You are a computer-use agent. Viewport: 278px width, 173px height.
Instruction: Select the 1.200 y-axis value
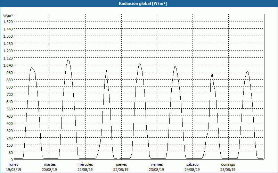(8, 51)
